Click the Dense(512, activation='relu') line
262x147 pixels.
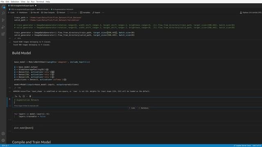click(x=34, y=72)
